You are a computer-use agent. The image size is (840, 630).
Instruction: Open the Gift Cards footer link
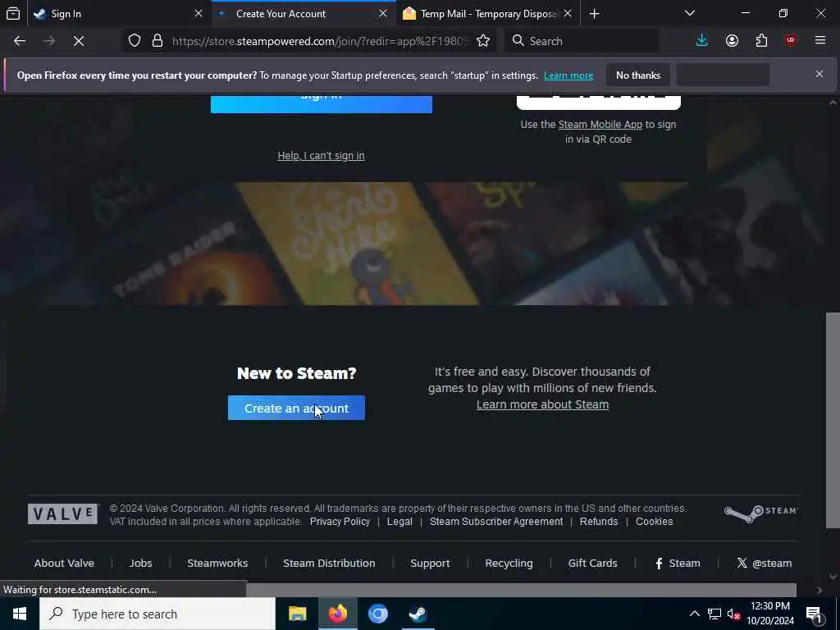click(x=592, y=563)
